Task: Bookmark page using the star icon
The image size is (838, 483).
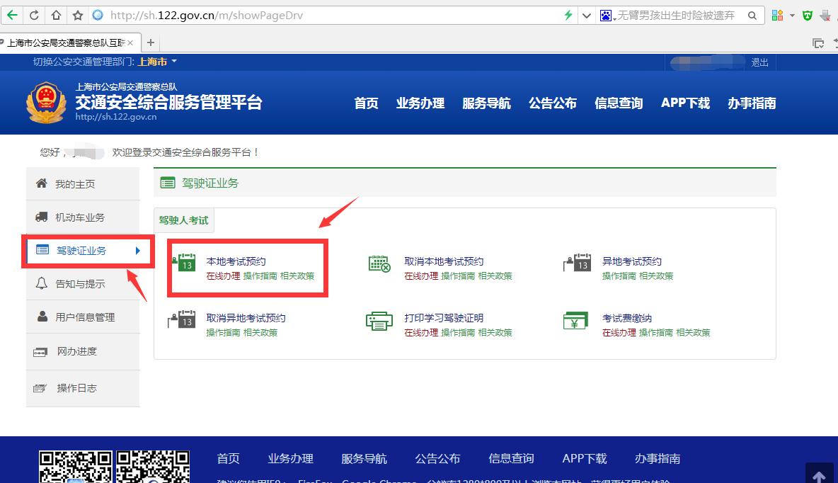Action: [x=78, y=14]
